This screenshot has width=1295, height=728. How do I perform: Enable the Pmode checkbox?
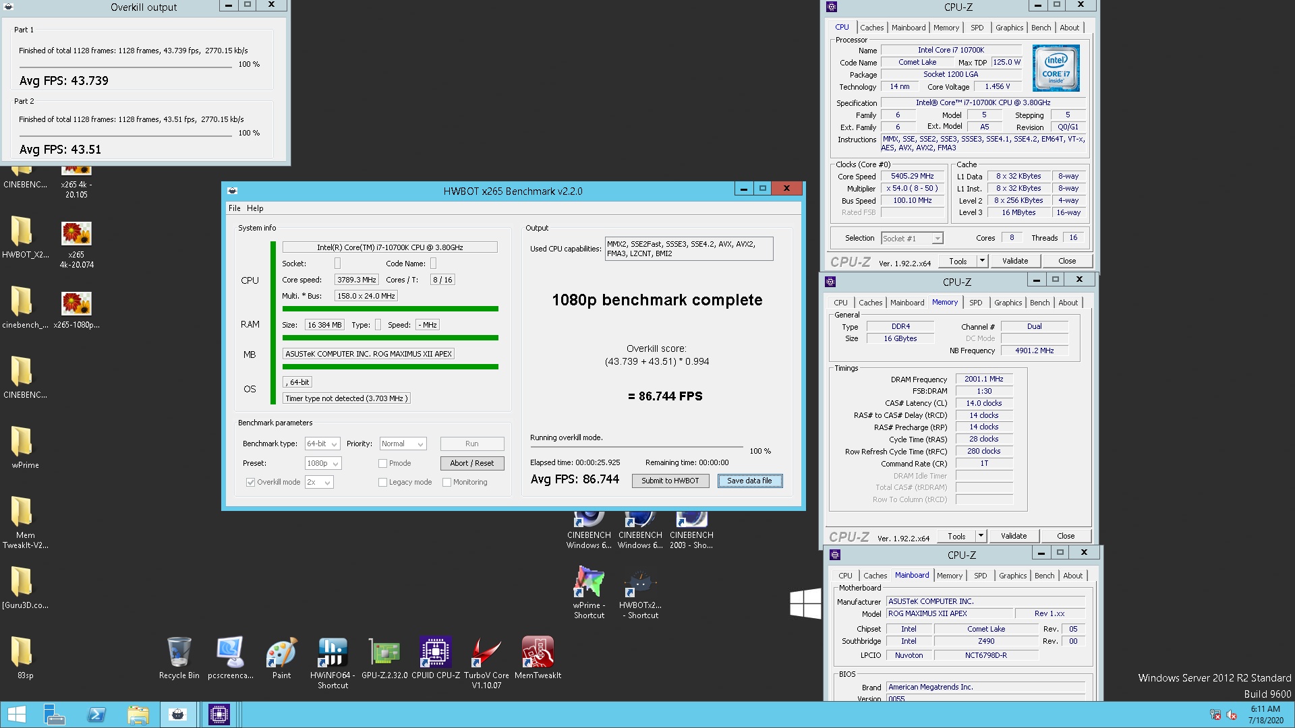383,464
